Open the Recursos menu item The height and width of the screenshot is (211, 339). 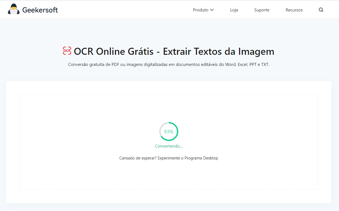[294, 10]
